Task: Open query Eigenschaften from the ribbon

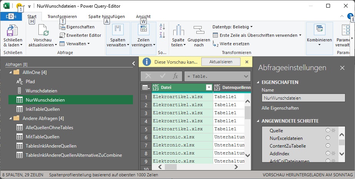Action: [77, 27]
